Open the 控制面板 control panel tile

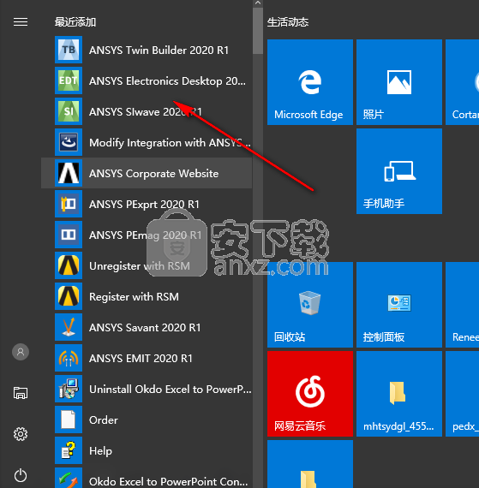pyautogui.click(x=399, y=305)
